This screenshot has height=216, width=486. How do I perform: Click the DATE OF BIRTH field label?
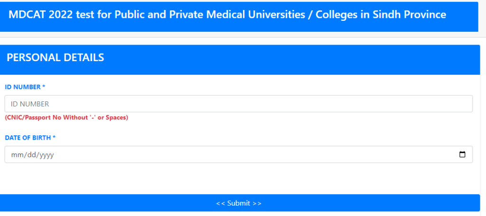click(x=28, y=138)
